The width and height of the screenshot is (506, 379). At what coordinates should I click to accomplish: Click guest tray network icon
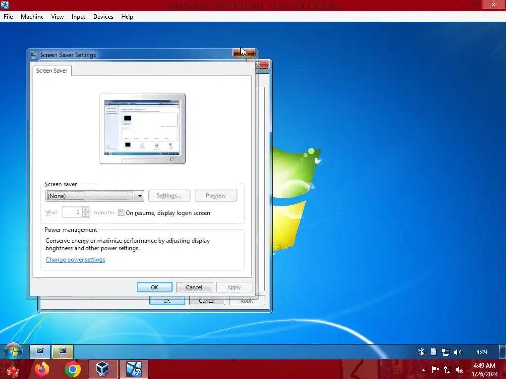pyautogui.click(x=446, y=352)
